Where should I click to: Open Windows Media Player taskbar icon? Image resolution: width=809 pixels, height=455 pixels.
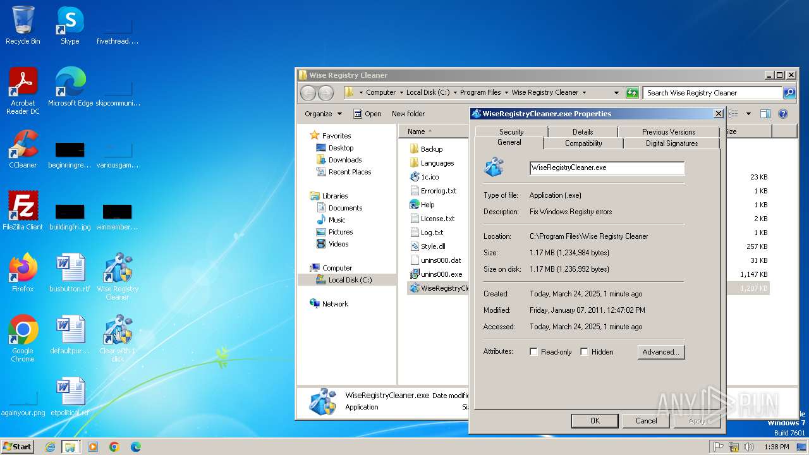tap(93, 447)
